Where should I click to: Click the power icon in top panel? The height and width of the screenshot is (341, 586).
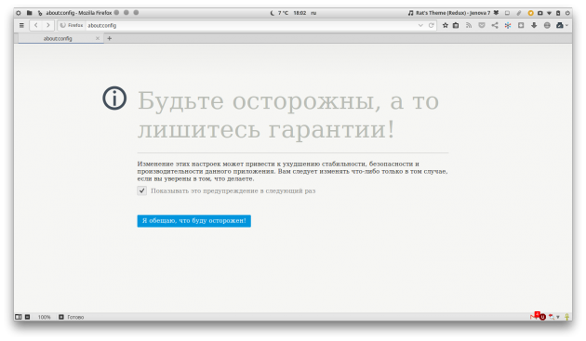click(x=567, y=13)
